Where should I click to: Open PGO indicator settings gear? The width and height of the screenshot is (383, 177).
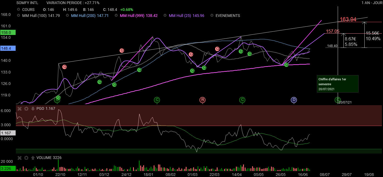[26, 109]
